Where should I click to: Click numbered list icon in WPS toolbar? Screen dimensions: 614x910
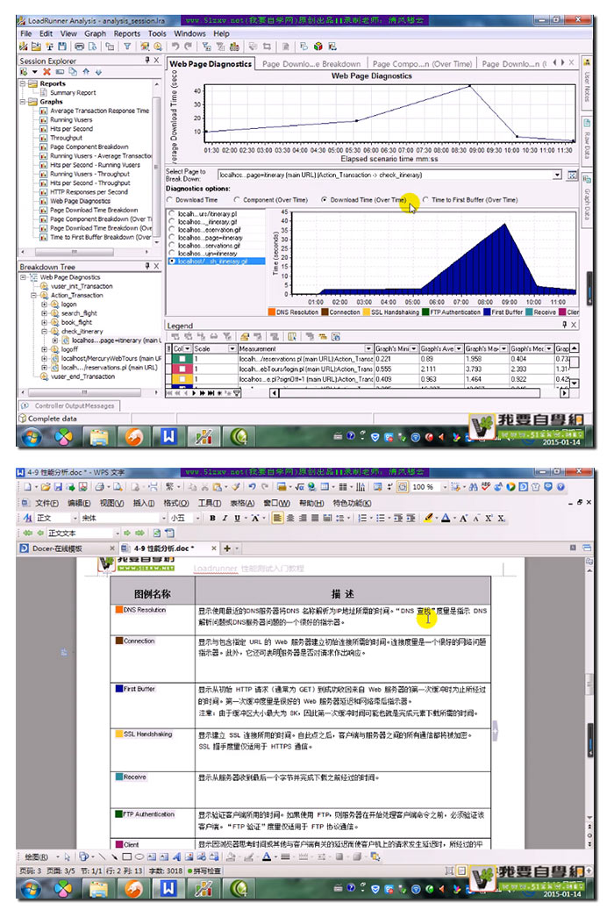coord(363,519)
